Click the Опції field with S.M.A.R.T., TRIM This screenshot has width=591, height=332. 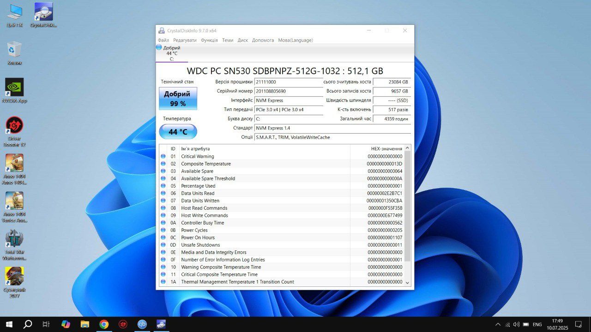coord(332,137)
